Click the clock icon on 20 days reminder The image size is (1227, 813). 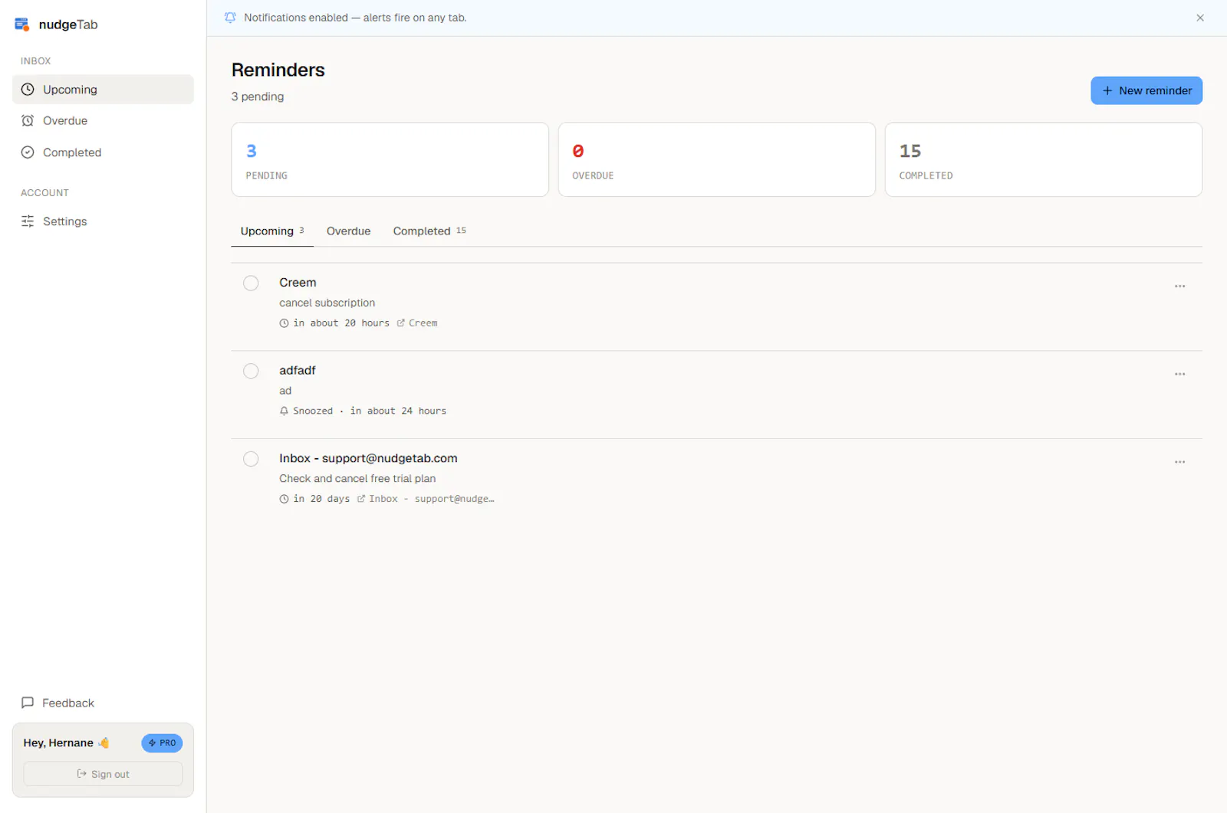coord(284,499)
